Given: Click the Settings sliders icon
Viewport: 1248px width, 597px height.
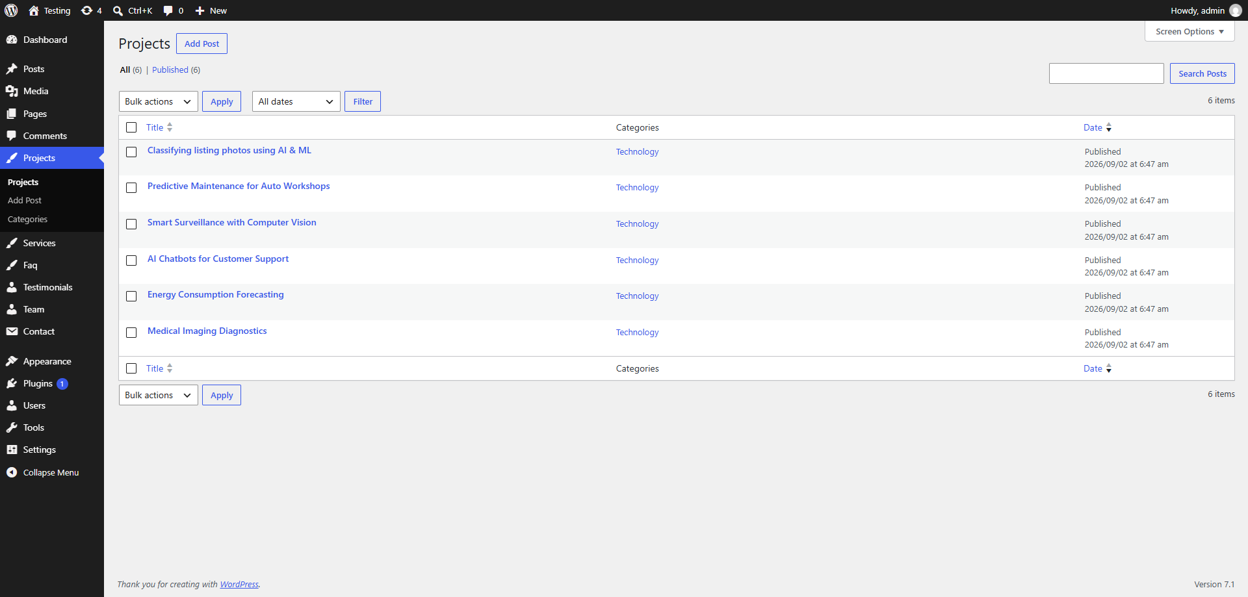Looking at the screenshot, I should tap(12, 450).
